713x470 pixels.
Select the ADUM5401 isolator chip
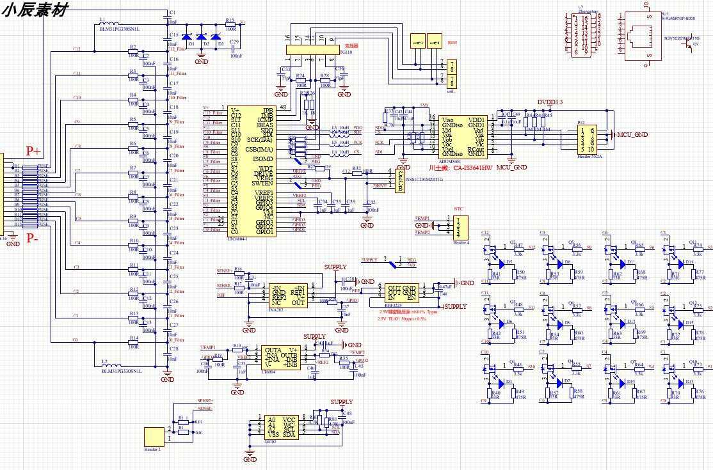pyautogui.click(x=463, y=137)
